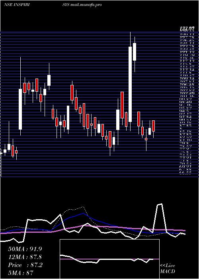Click the tallest white candlestick on the chart
This screenshot has height=279, width=199.
[x=130, y=84]
